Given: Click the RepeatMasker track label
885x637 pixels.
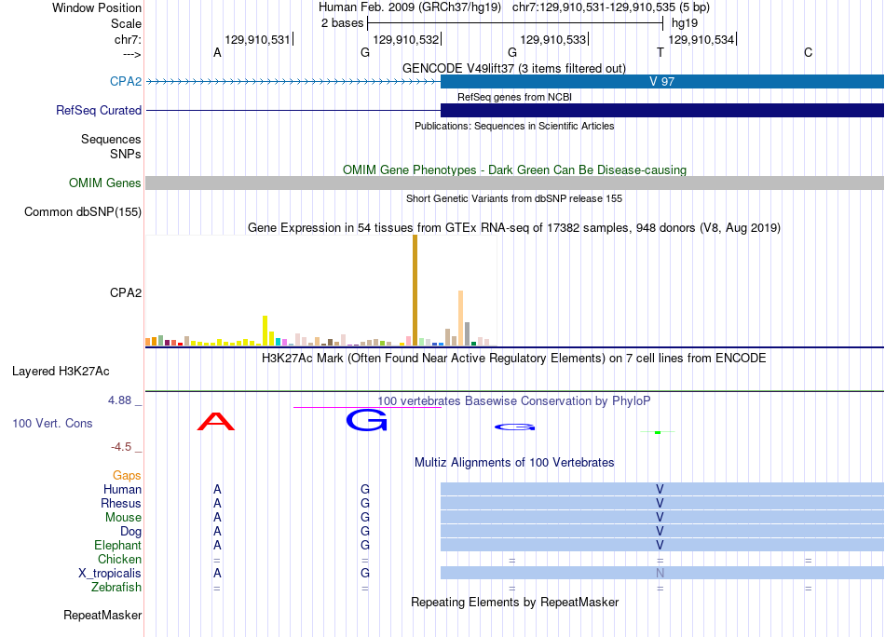Looking at the screenshot, I should coord(102,615).
